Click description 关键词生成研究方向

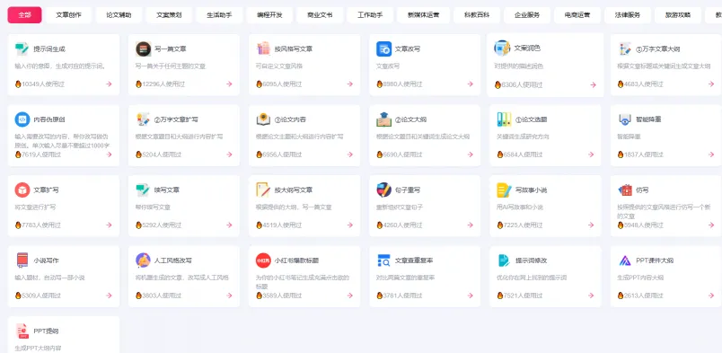click(523, 137)
